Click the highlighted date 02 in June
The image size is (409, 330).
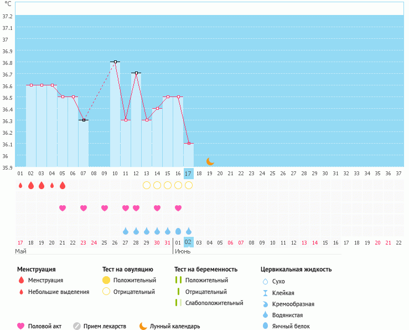tap(188, 242)
